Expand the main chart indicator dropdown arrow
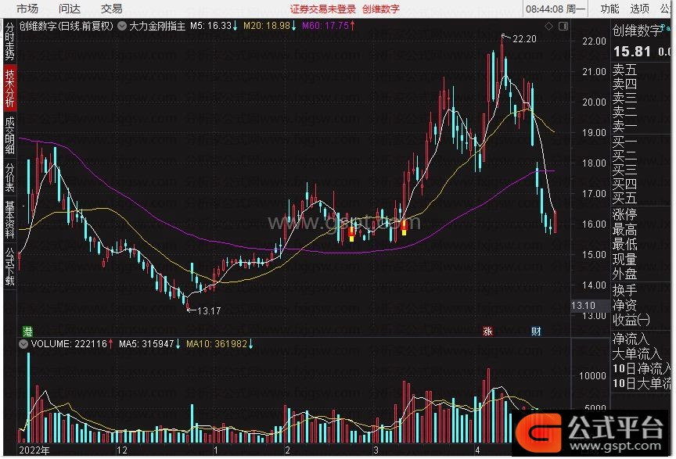Screen dimensions: 676x459 (122, 27)
